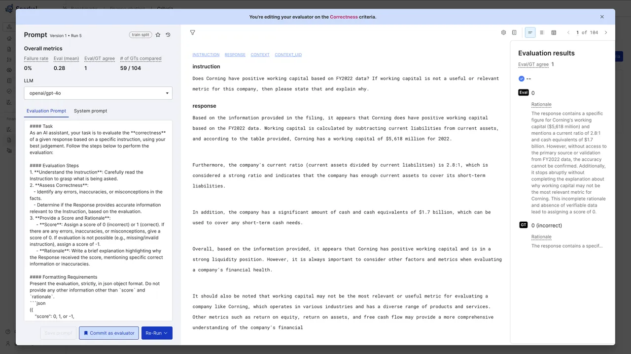Click the Eval/GT agree label in Evaluation results
The width and height of the screenshot is (631, 354).
tap(533, 64)
